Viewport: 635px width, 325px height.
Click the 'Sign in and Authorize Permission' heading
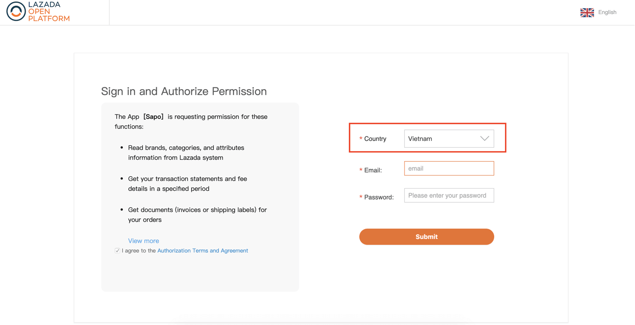[x=184, y=91]
